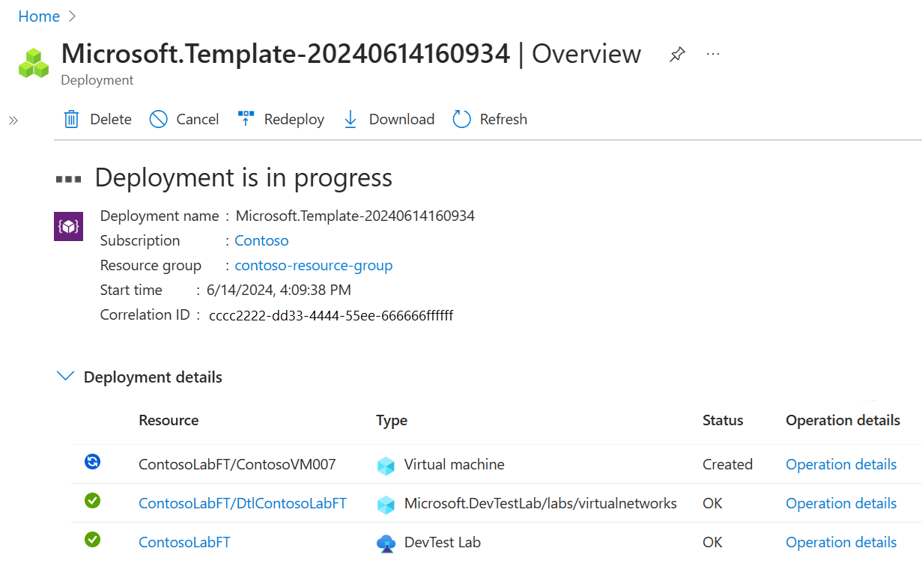Image resolution: width=922 pixels, height=566 pixels.
Task: Click the purple ARM template icon
Action: pyautogui.click(x=68, y=226)
